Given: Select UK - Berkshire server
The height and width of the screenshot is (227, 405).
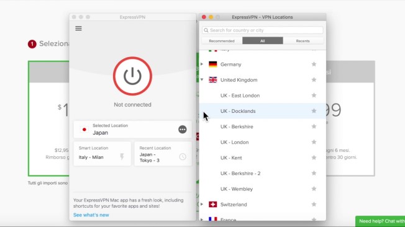Looking at the screenshot, I should point(262,127).
